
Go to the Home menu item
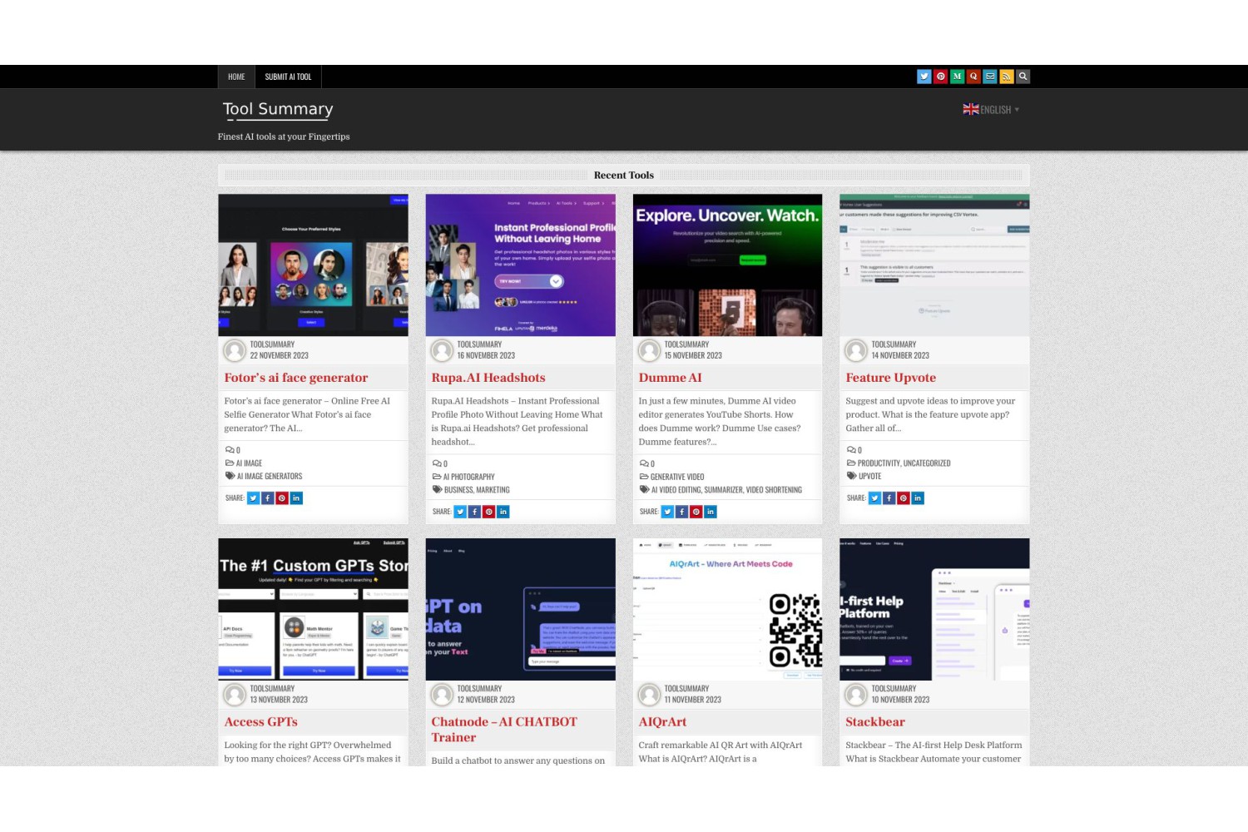pyautogui.click(x=236, y=77)
